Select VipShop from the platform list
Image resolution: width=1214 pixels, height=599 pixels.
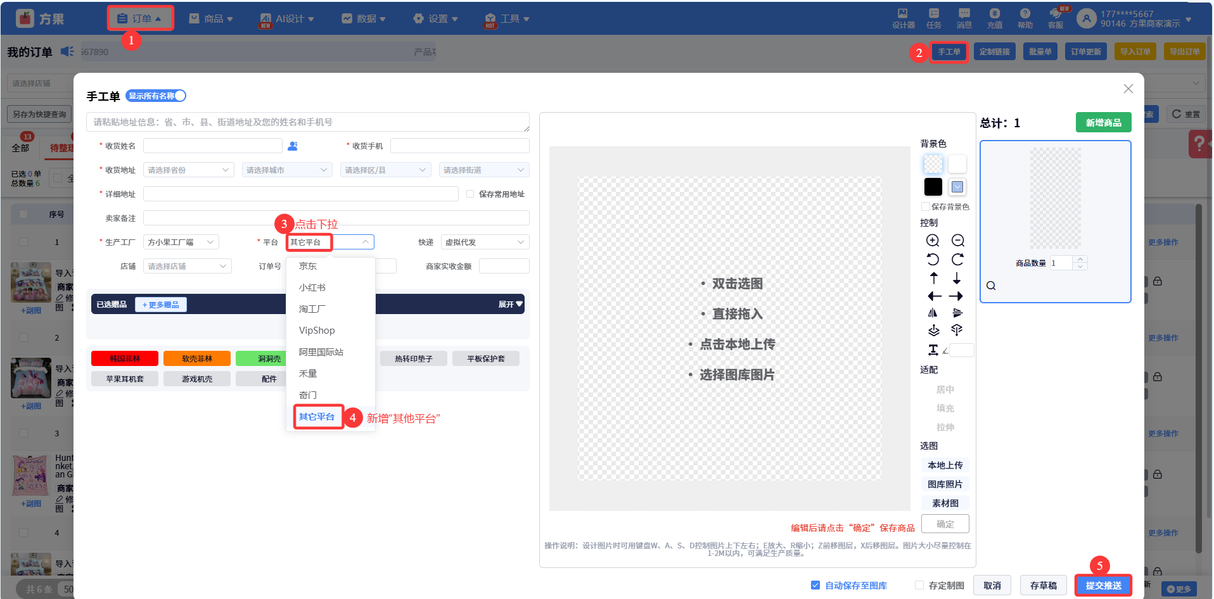point(331,331)
